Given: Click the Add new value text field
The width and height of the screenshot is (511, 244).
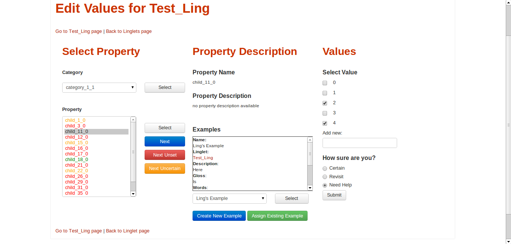Looking at the screenshot, I should click(x=359, y=143).
